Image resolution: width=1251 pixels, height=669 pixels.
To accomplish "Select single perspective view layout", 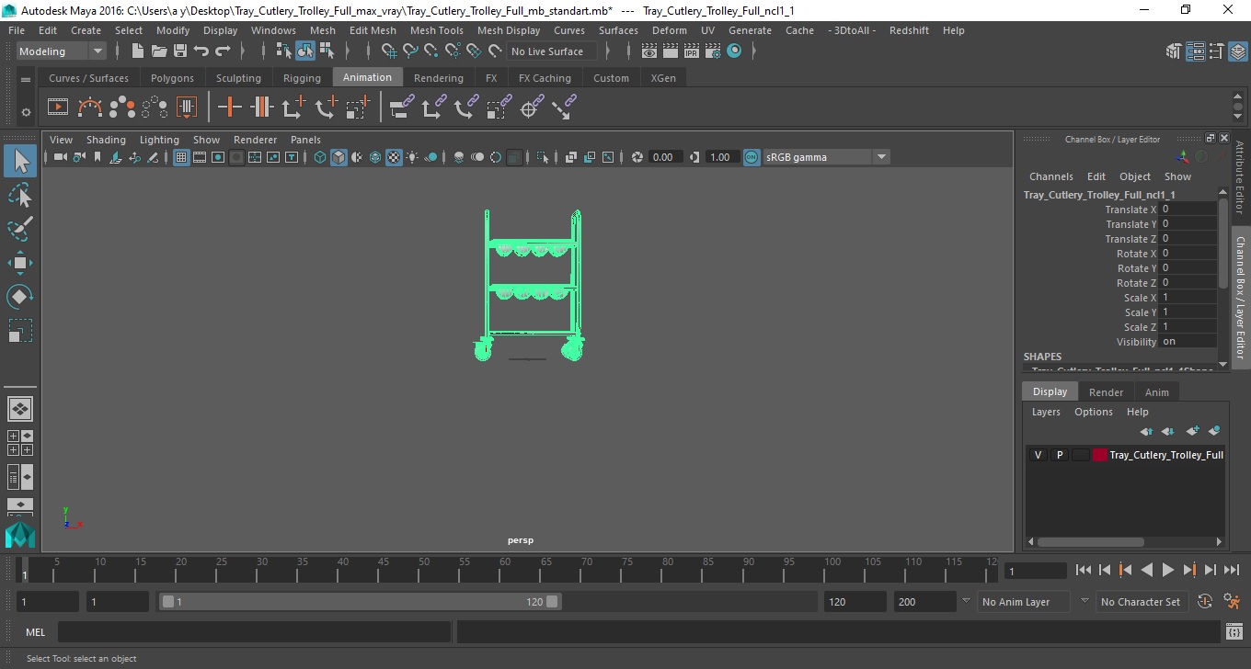I will tap(20, 408).
